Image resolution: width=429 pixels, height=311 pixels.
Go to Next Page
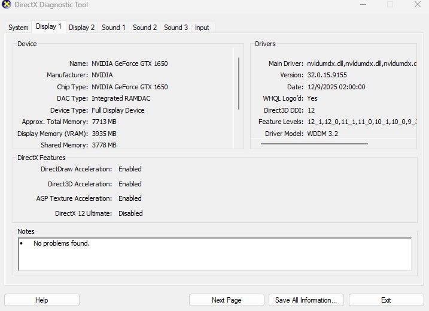(227, 300)
